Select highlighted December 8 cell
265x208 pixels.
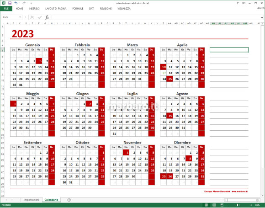pyautogui.click(x=189, y=159)
